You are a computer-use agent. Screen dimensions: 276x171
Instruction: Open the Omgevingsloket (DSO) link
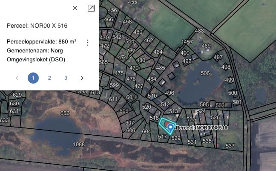[x=36, y=60]
